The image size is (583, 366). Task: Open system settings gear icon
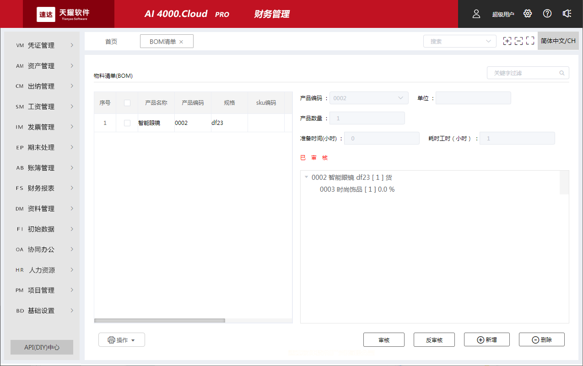point(527,14)
